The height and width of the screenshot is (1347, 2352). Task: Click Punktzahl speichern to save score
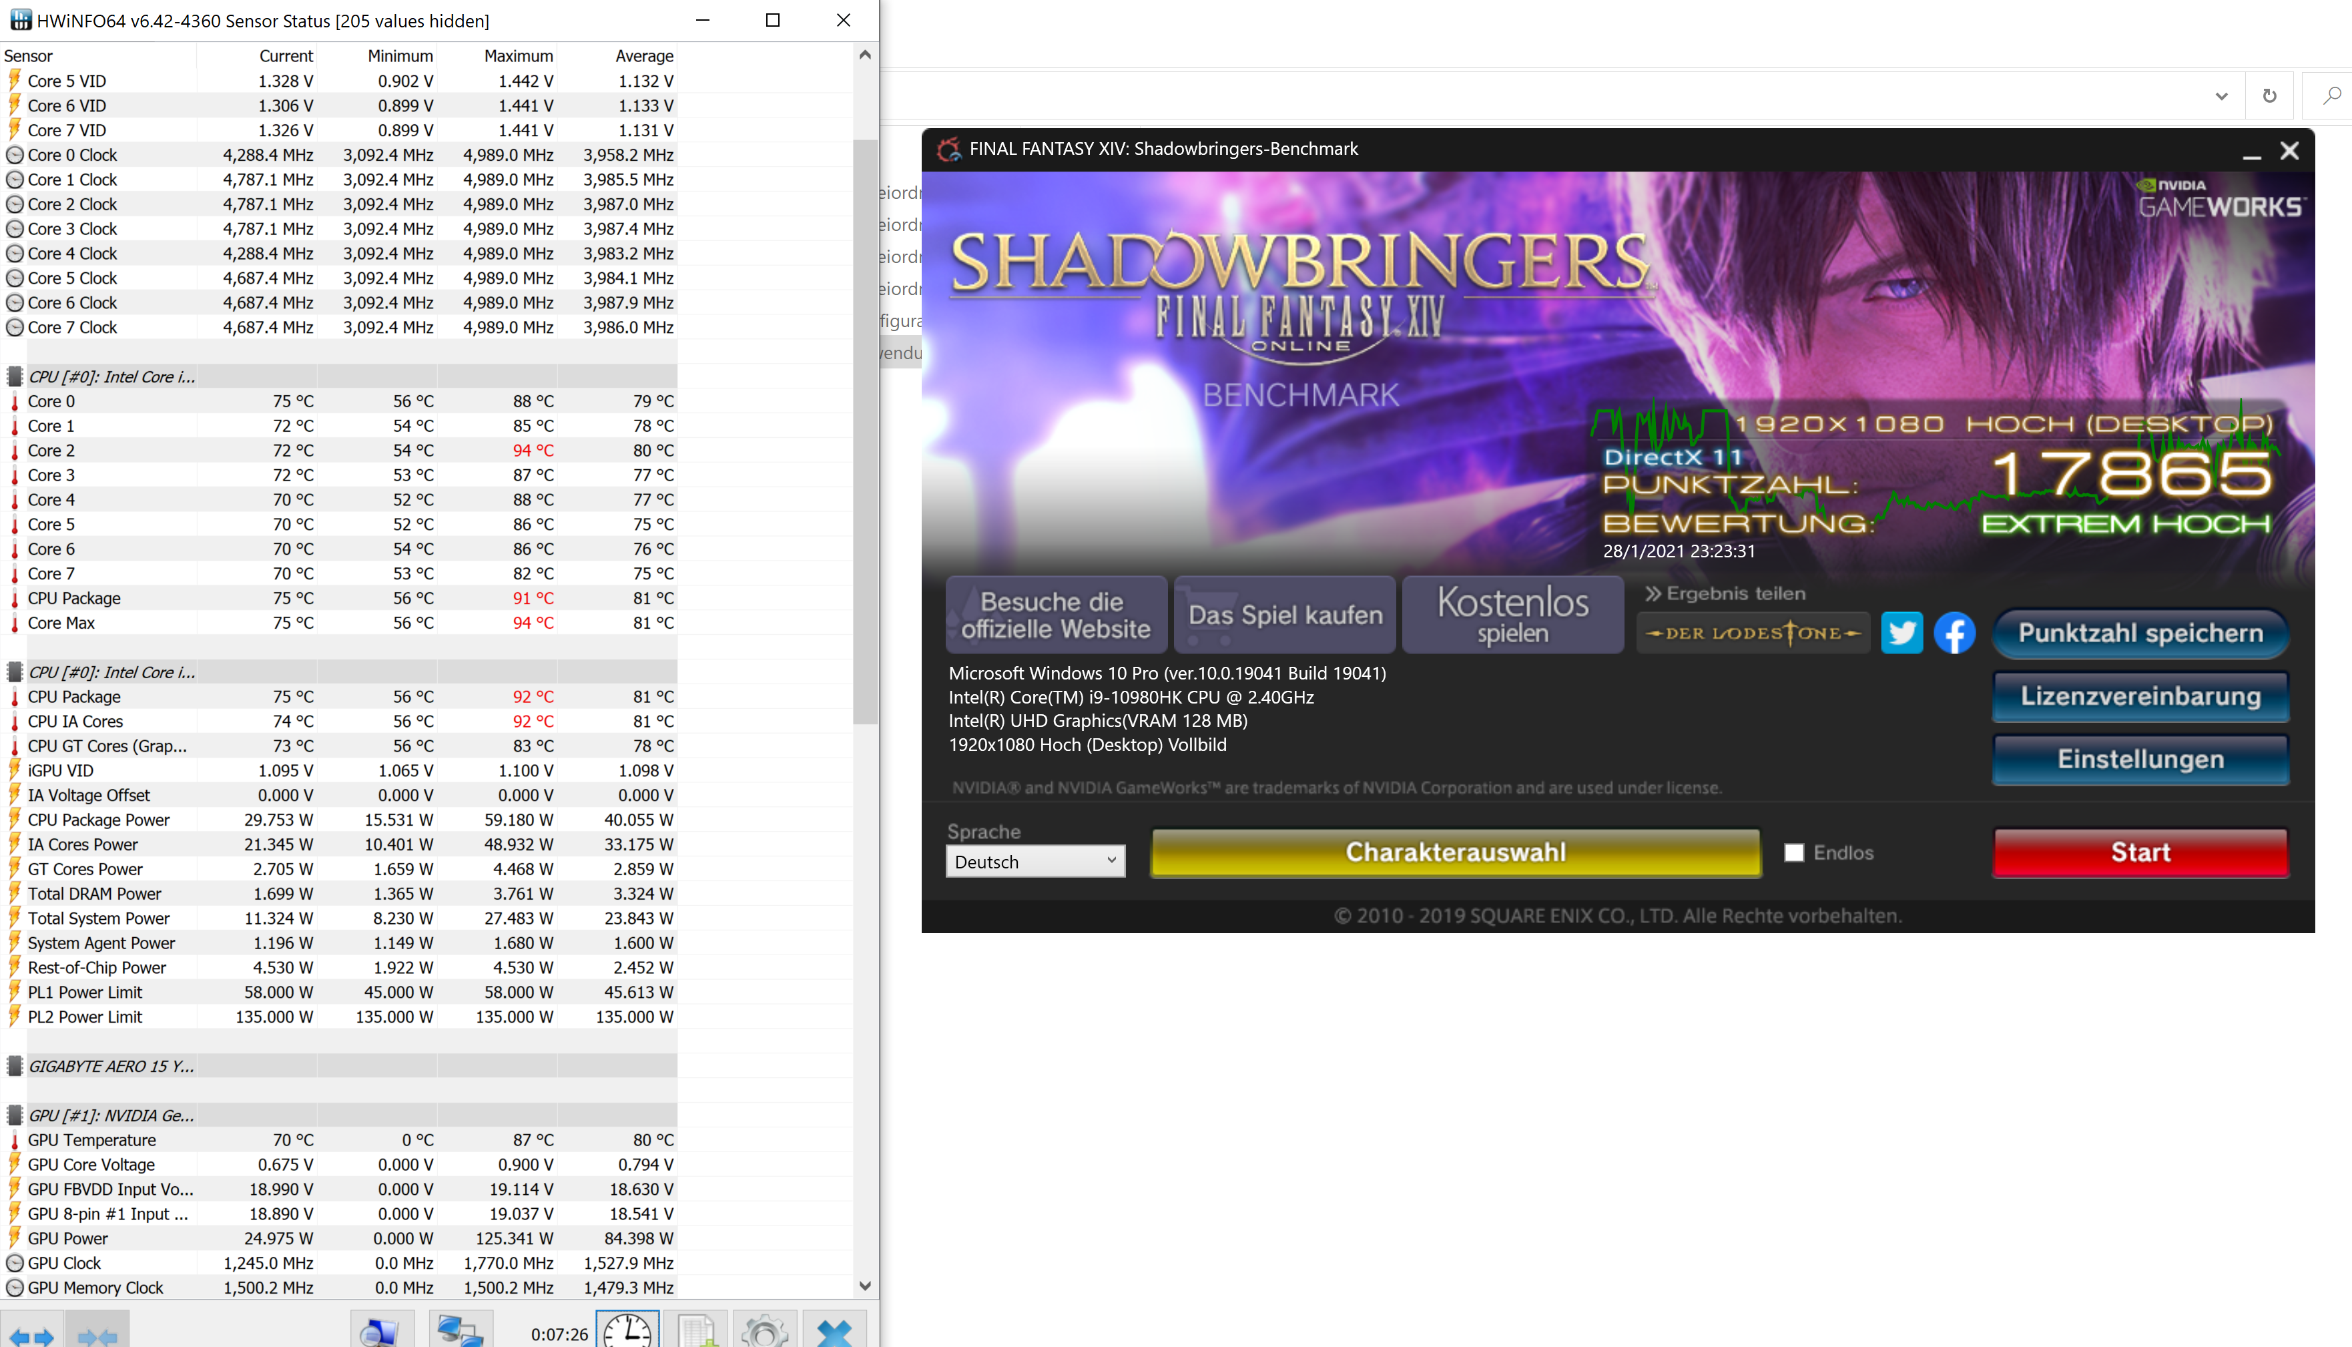point(2140,633)
